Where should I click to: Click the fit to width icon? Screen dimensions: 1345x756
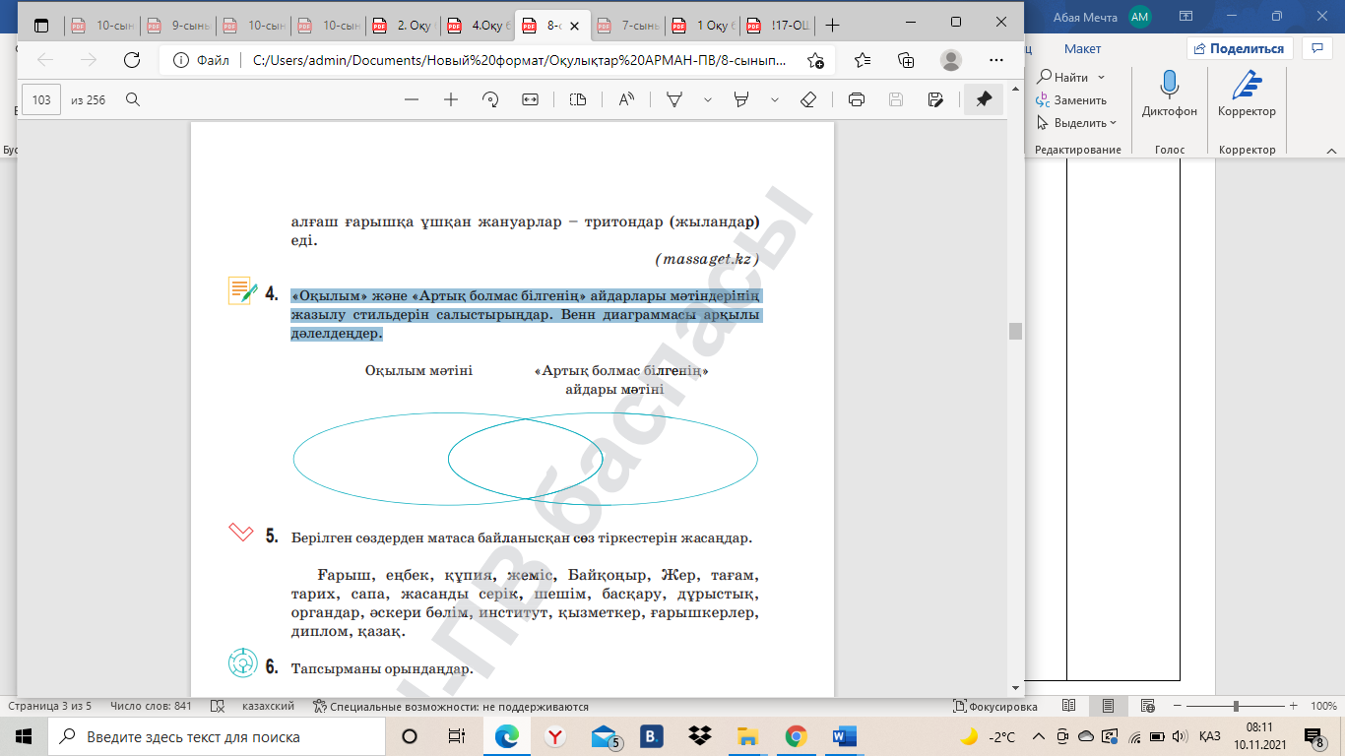[530, 99]
